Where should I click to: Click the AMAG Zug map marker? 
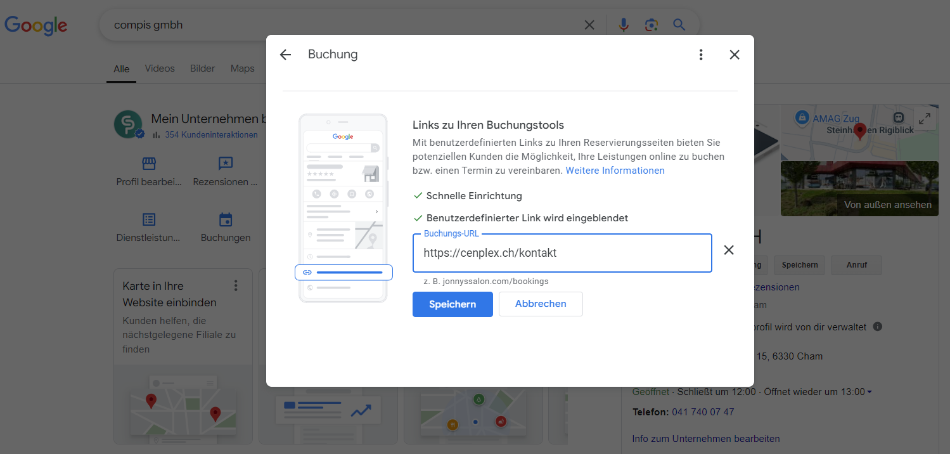(x=802, y=117)
